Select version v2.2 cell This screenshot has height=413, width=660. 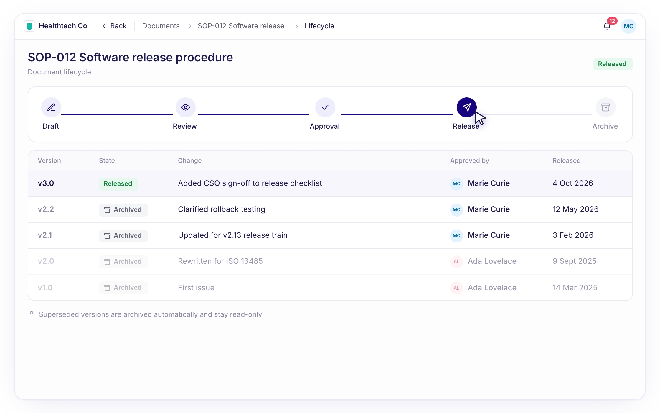click(46, 209)
